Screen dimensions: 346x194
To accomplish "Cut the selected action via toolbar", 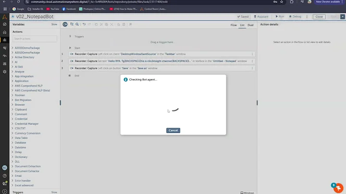I will pos(101,24).
